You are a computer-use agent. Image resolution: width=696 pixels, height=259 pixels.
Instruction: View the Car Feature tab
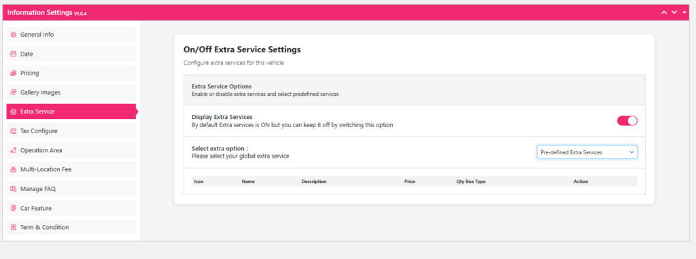71,208
